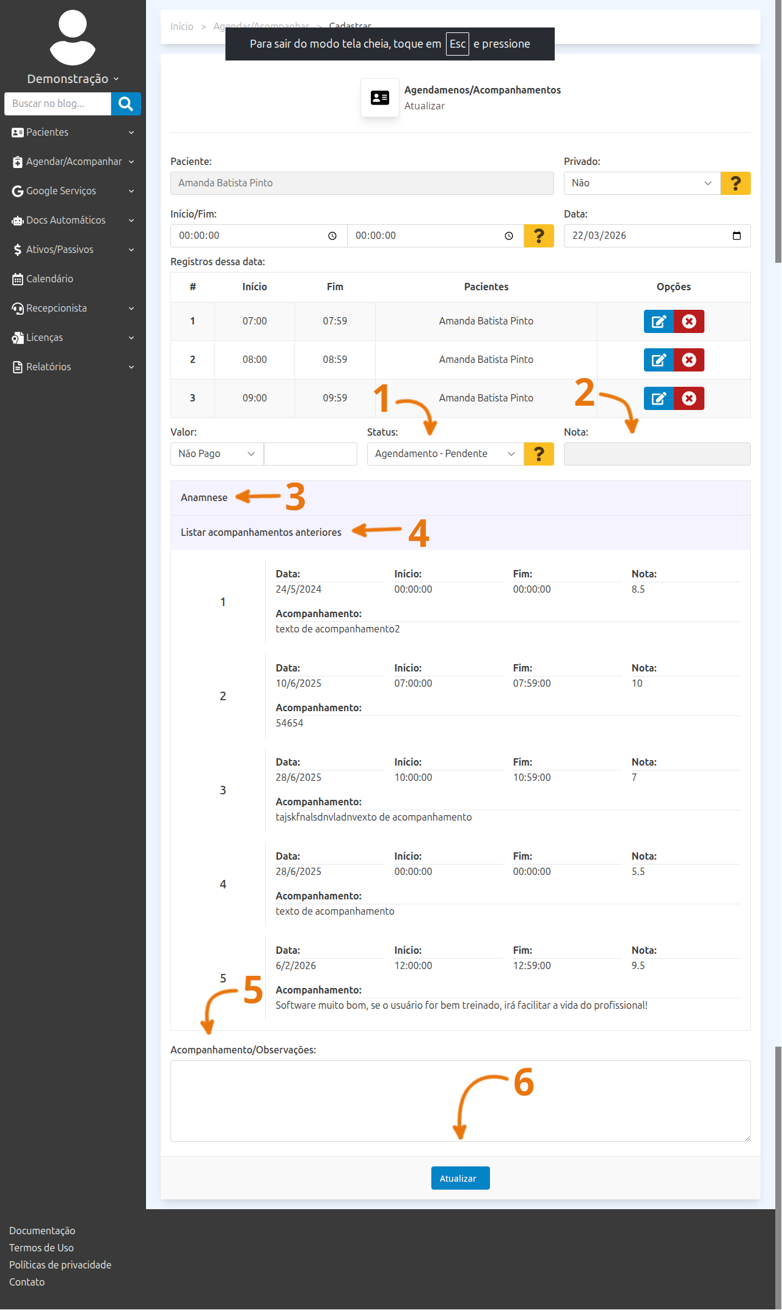Screen dimensions: 782x1310
Task: Delete the 08:00 appointment record
Action: tap(689, 360)
